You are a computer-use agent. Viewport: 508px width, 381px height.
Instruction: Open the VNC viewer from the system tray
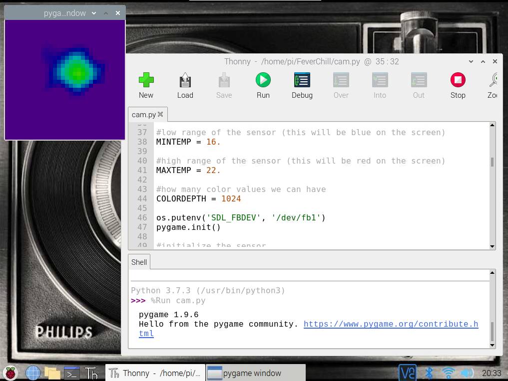tap(408, 373)
